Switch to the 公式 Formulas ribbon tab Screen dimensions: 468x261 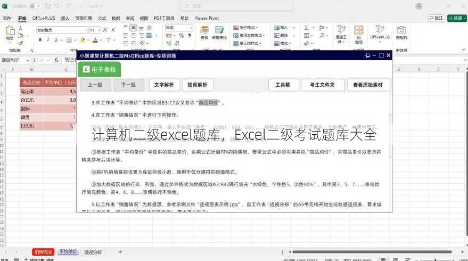coord(102,18)
